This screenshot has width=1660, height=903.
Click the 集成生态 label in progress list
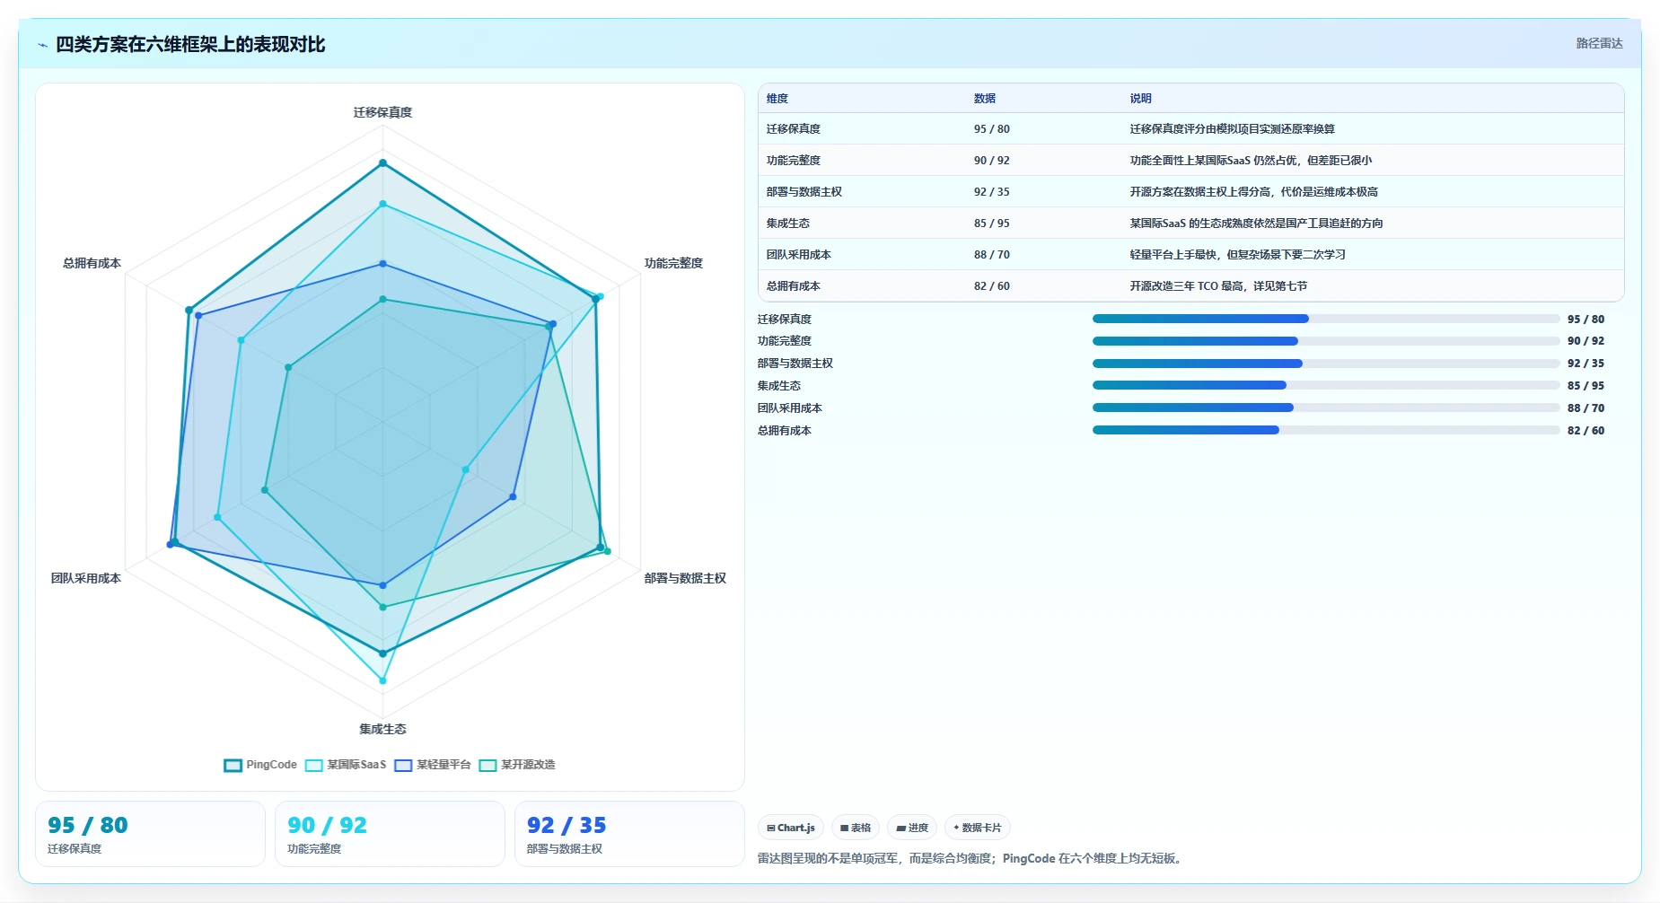[x=779, y=386]
